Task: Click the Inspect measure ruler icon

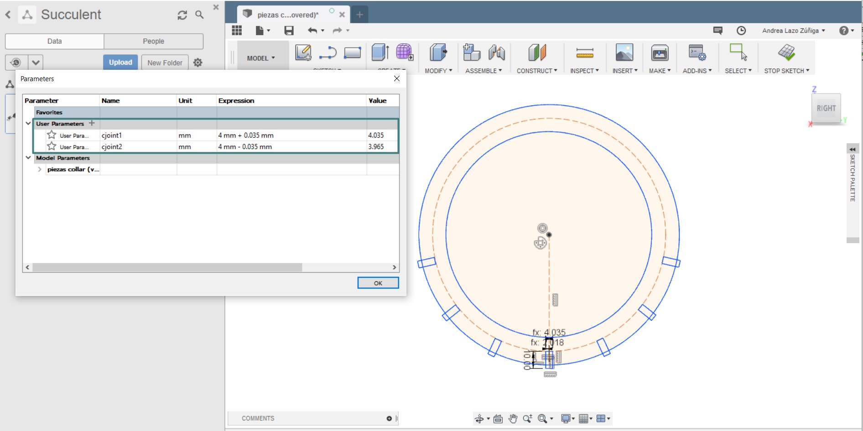Action: [584, 53]
